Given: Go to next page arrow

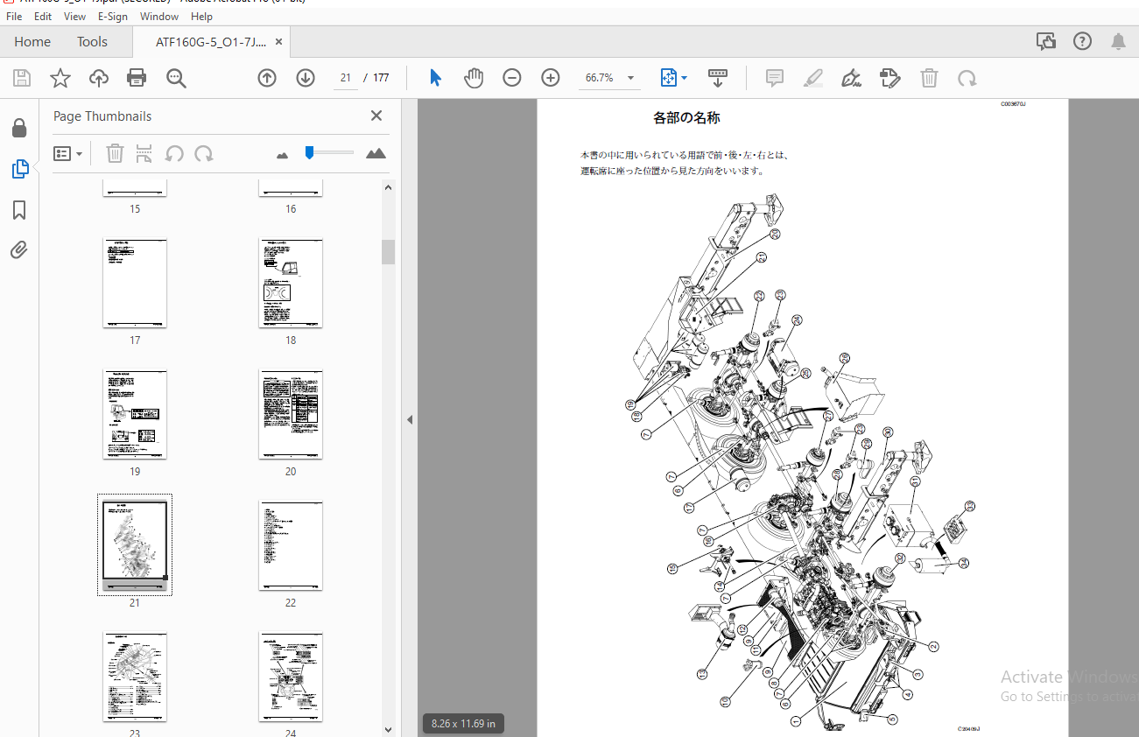Looking at the screenshot, I should (306, 78).
